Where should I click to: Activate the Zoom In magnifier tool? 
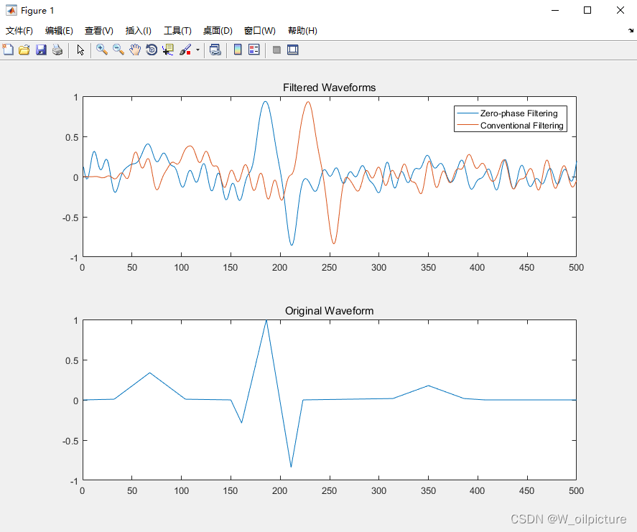(101, 50)
